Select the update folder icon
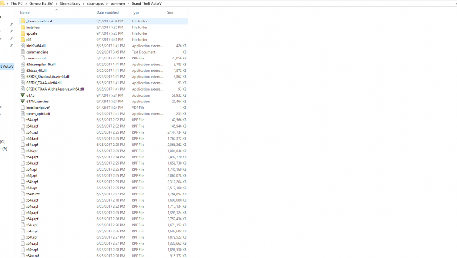457x258 pixels. click(23, 33)
